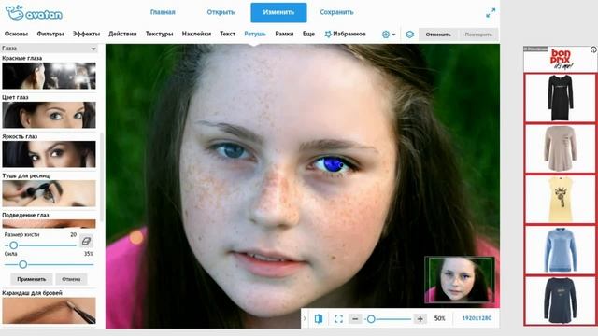Expand the settings gear dropdown arrow
This screenshot has height=336, width=598.
[x=393, y=35]
